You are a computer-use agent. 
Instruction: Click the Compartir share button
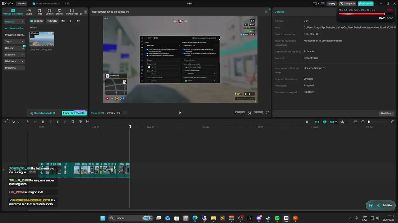coord(347,4)
